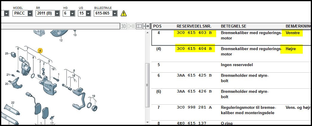Screen dimensions: 312x126
Task: Click part number 3AA 615 425 B
Action: (x=194, y=76)
